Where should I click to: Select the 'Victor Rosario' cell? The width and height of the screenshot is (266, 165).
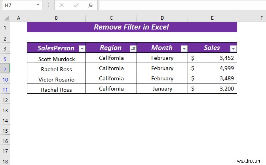pos(56,78)
